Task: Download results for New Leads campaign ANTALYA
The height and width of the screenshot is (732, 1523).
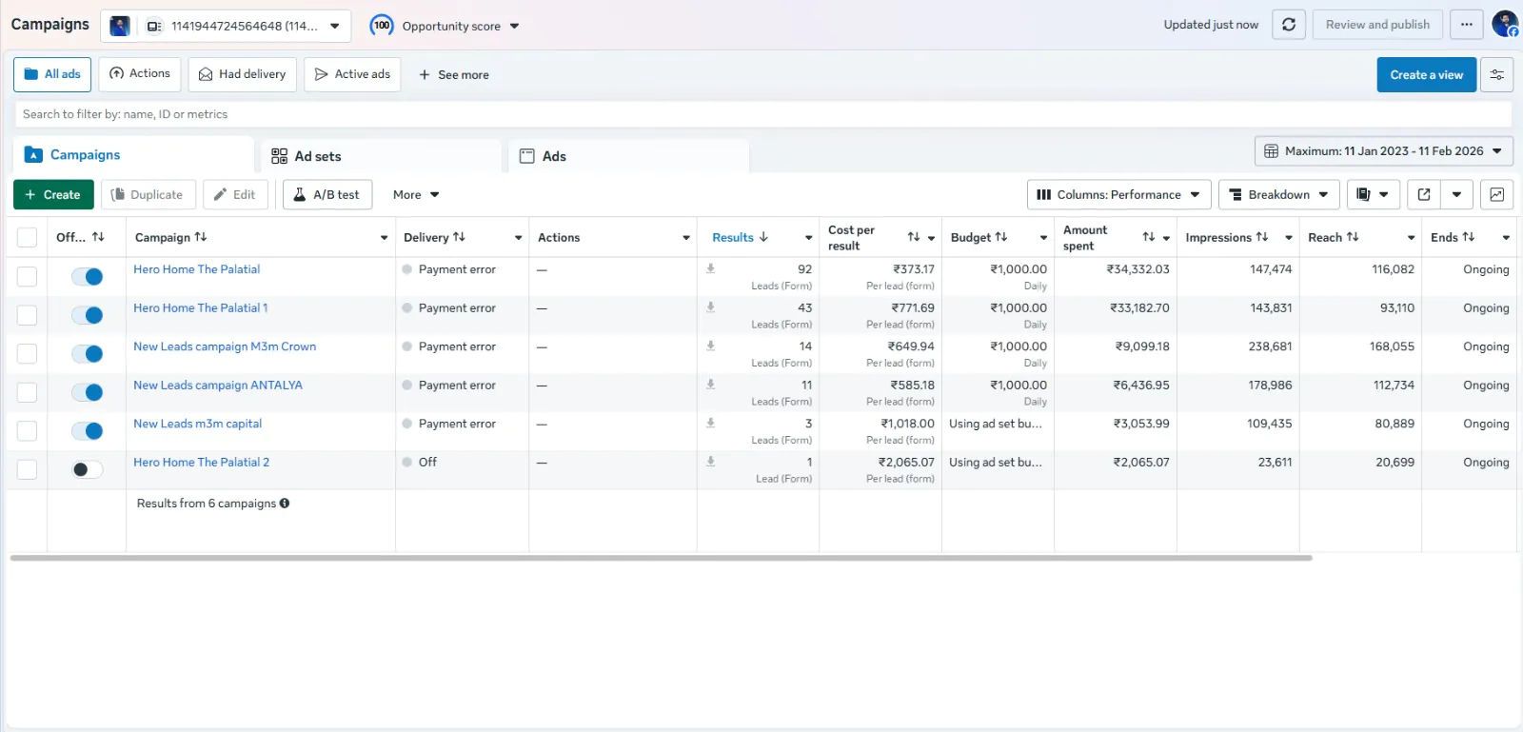Action: click(711, 385)
